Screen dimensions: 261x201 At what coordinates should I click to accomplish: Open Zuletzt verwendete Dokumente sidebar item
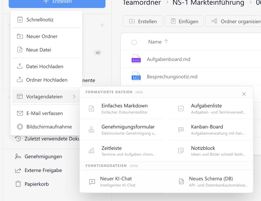point(47,139)
